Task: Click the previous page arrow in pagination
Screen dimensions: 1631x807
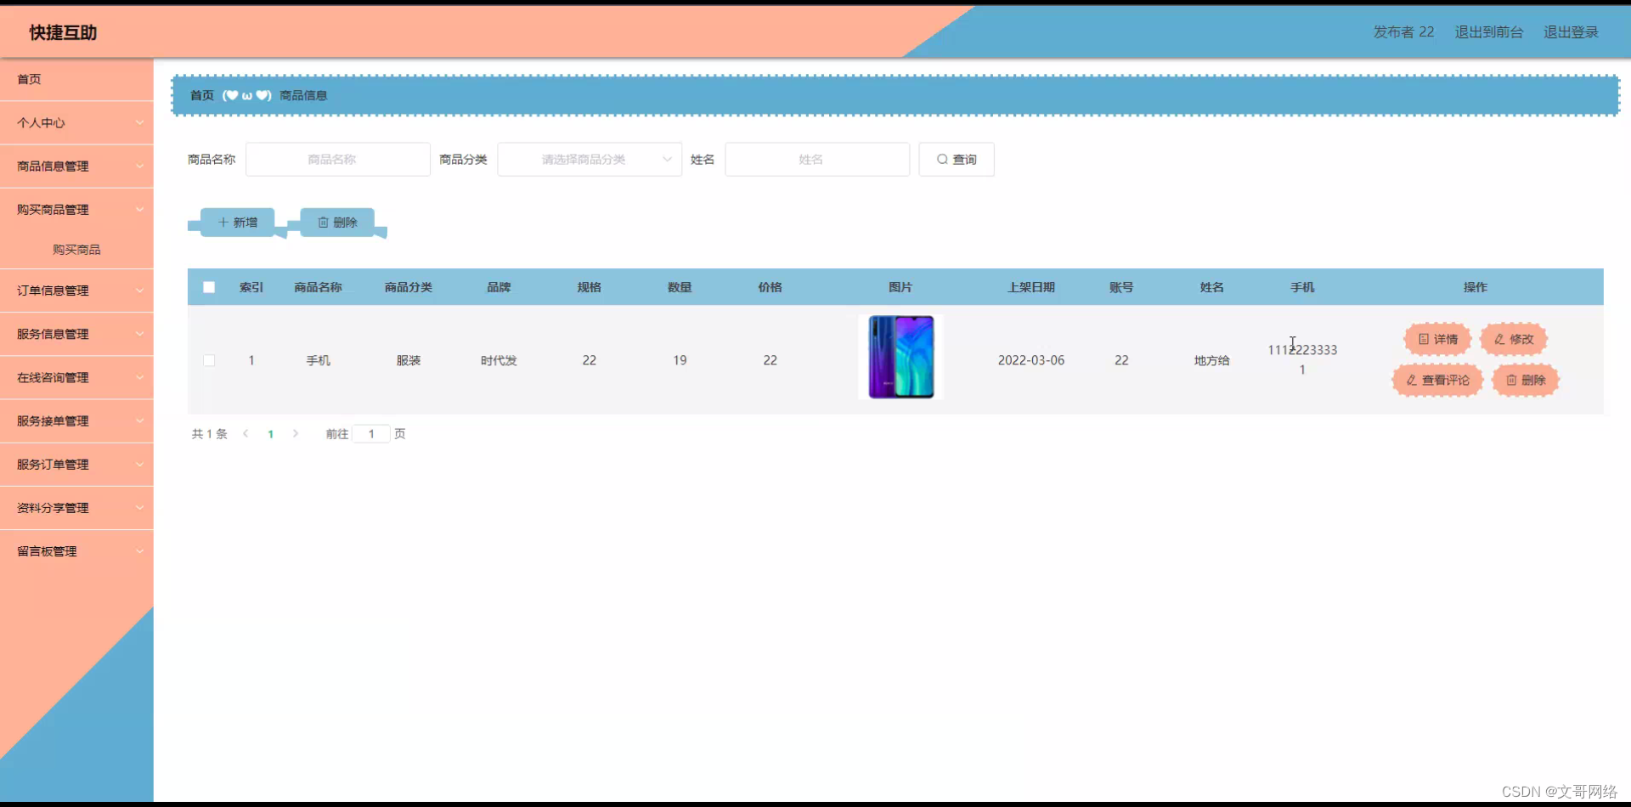Action: click(x=245, y=433)
